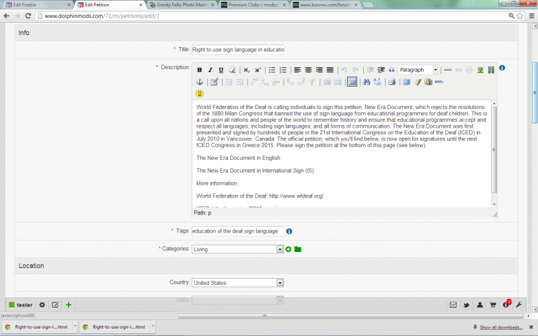Bookmark this page with star icon
538x336 pixels.
pyautogui.click(x=520, y=15)
